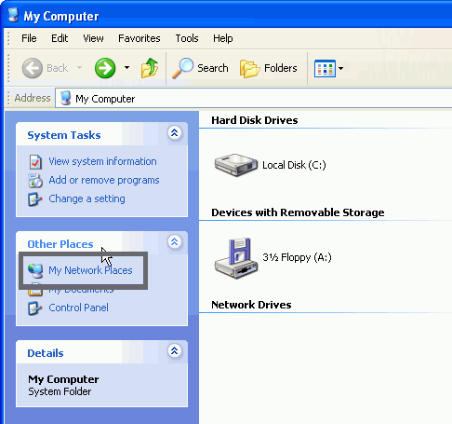Collapse the Other Places panel
The image size is (452, 424).
point(175,241)
